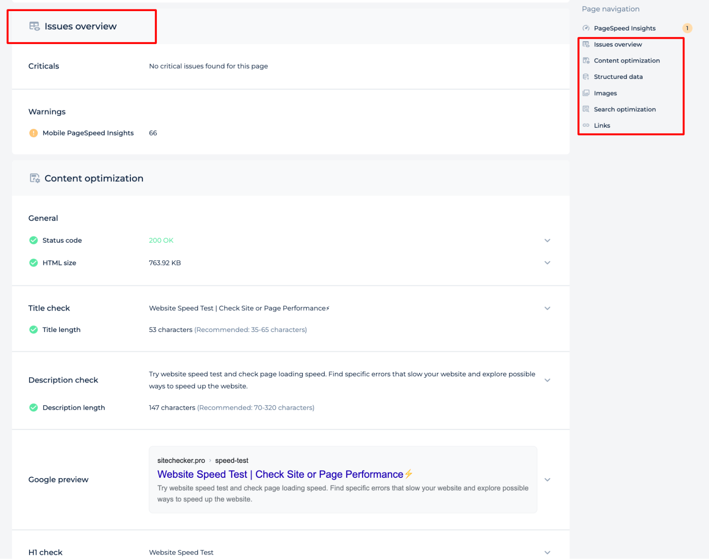Click the Content optimization icon in page navigation

[x=586, y=61]
